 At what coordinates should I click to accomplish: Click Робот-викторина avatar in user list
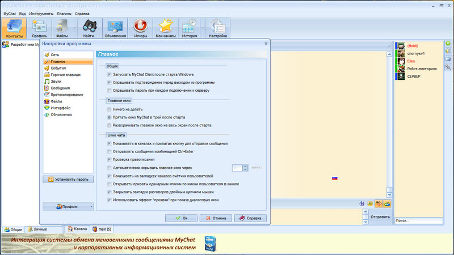[x=401, y=69]
